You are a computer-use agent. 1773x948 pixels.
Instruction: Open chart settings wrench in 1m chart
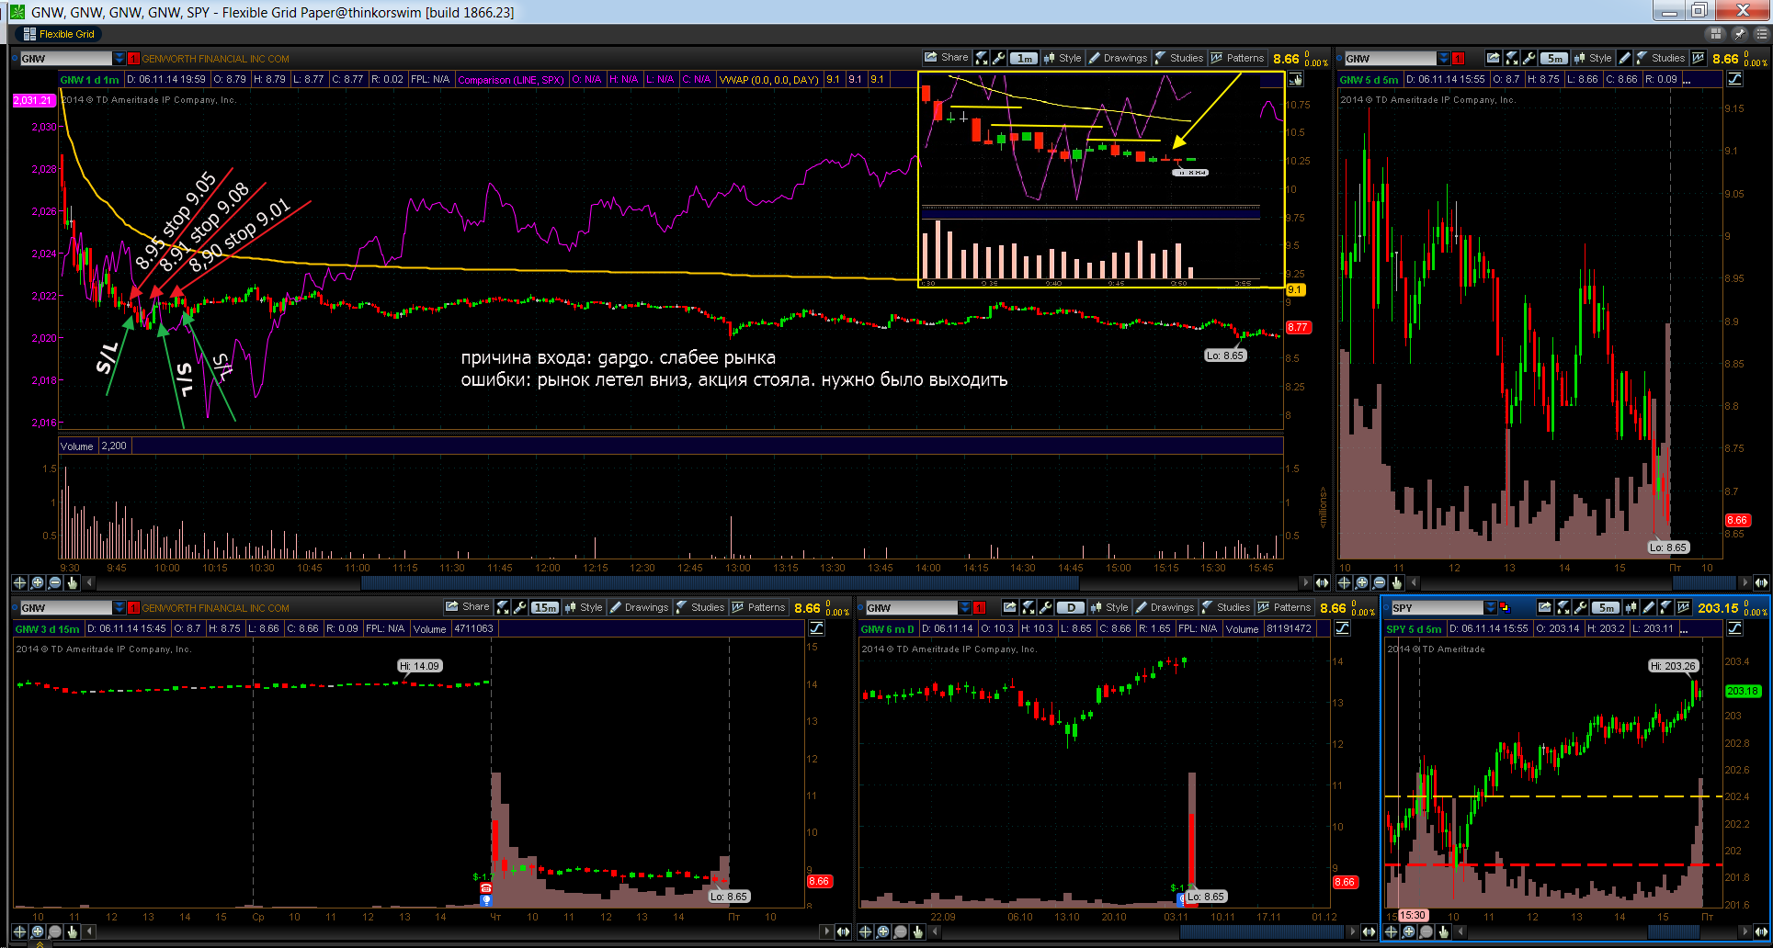998,58
